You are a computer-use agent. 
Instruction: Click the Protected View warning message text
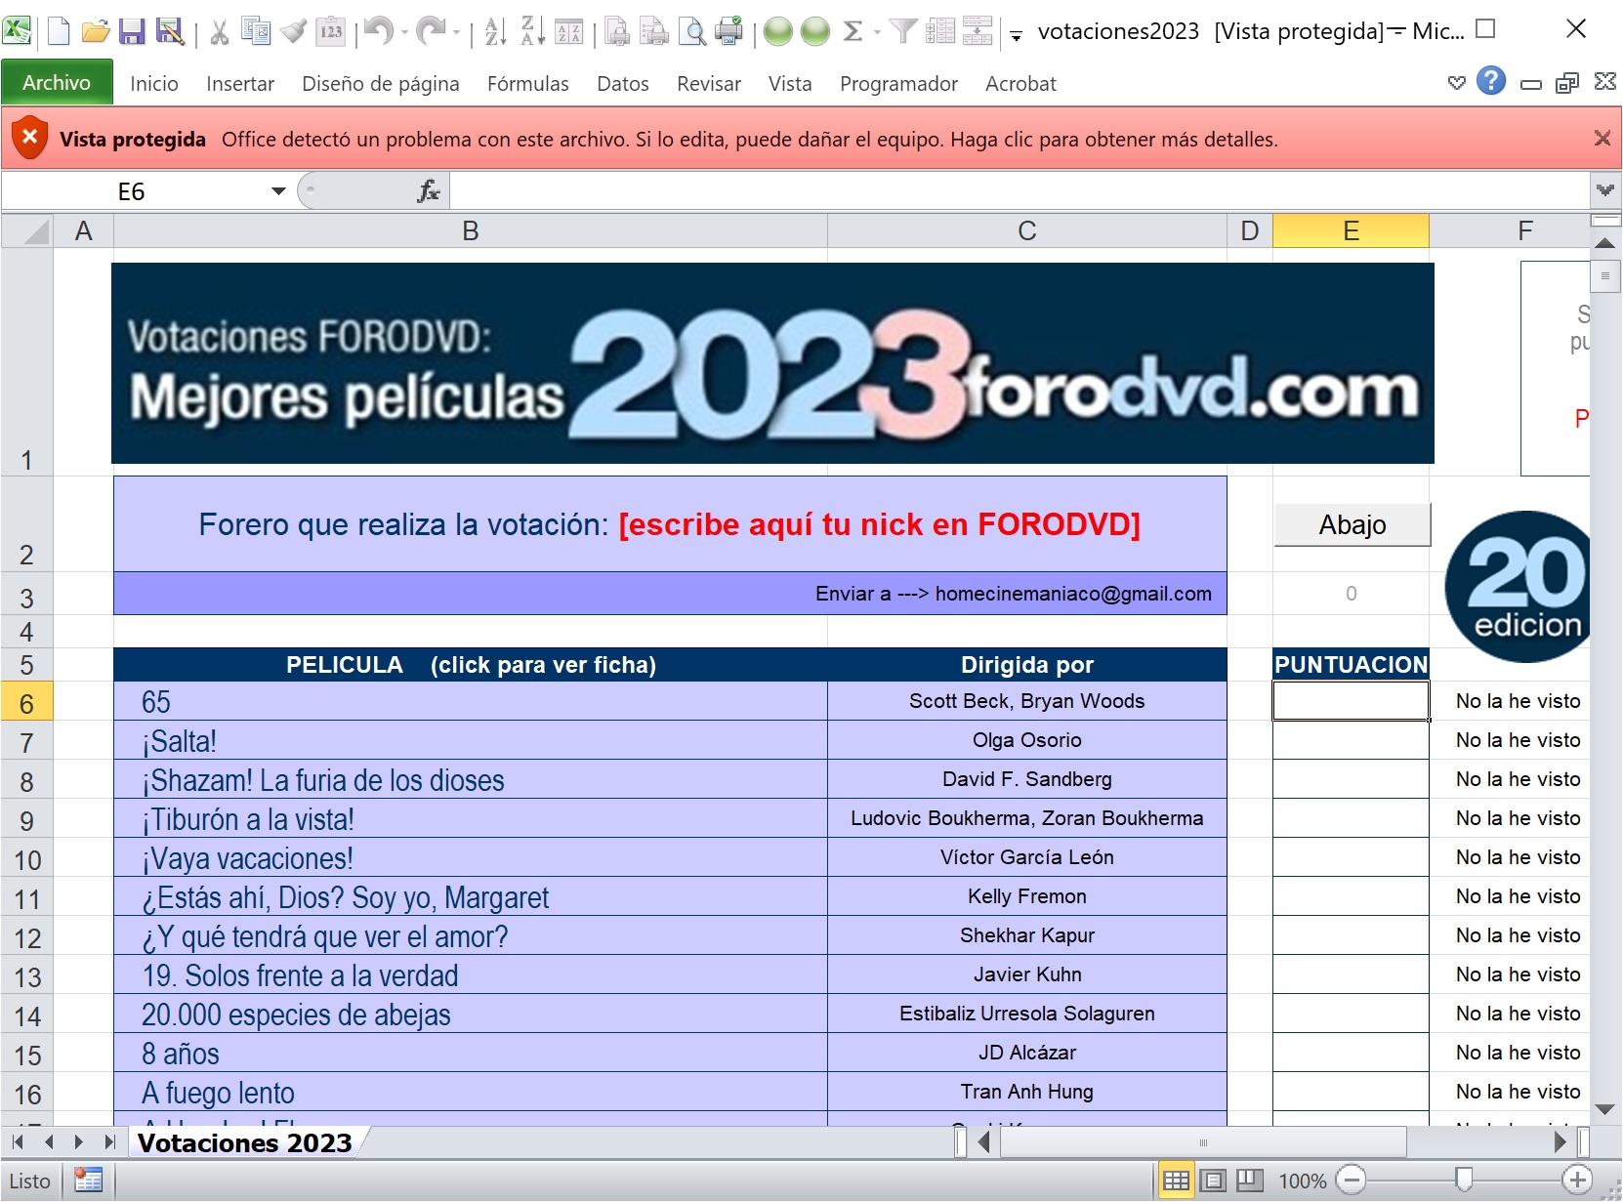[749, 140]
